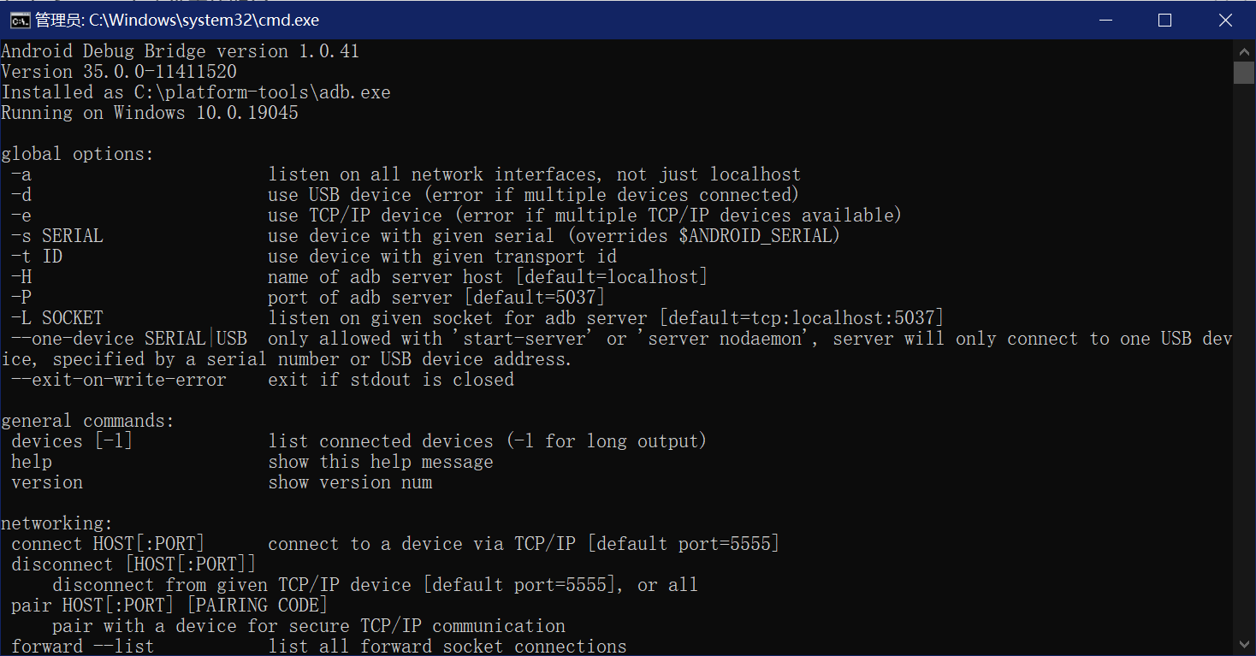Click the "connect HOST[:PORT]" command text
The width and height of the screenshot is (1256, 656).
pos(108,544)
